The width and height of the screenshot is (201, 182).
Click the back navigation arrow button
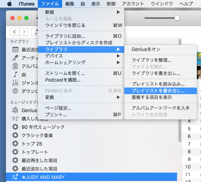[15, 32]
